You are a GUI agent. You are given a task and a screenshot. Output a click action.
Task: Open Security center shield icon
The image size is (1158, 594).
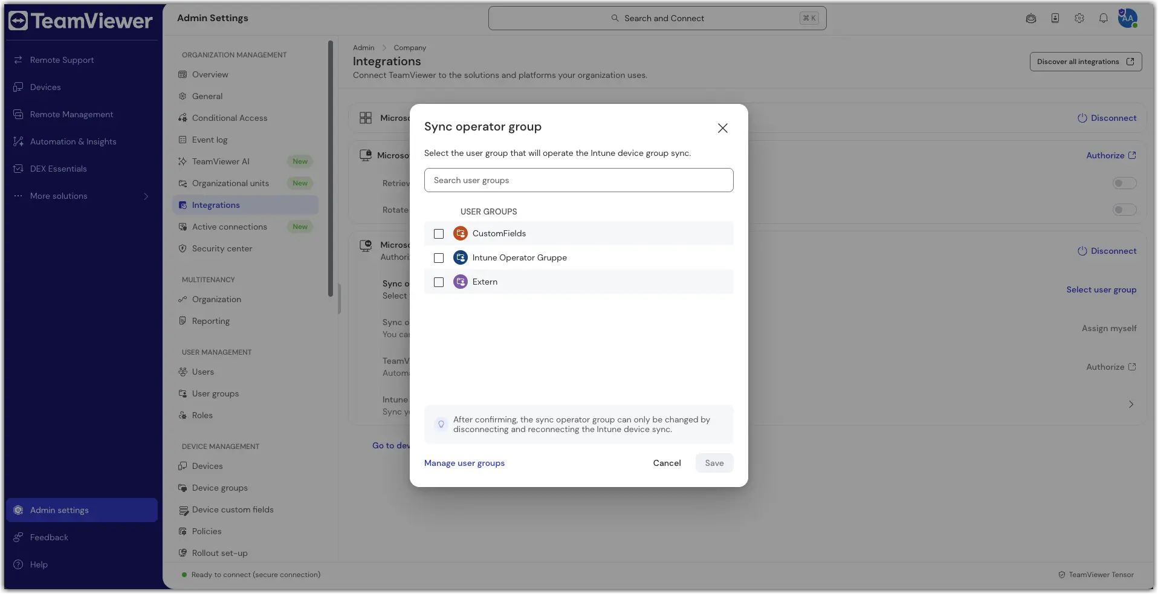point(183,248)
